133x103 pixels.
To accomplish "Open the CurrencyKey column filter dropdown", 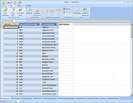I will 18,24.
